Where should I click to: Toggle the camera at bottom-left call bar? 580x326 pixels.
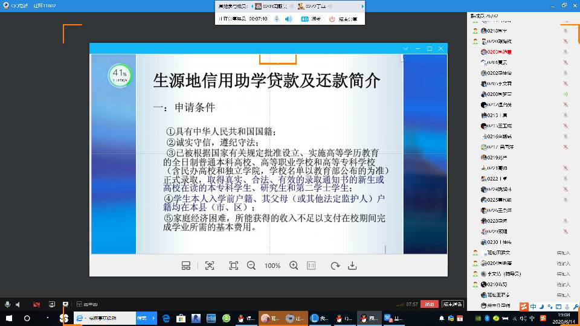[x=37, y=304]
